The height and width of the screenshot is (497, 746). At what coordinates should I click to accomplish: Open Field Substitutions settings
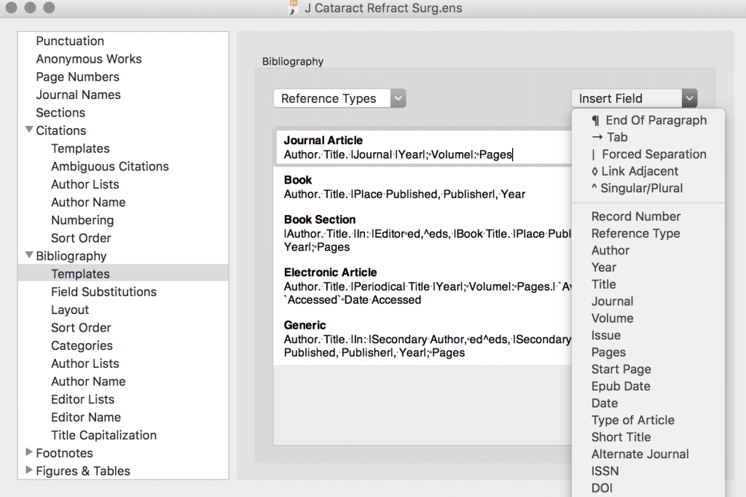[x=103, y=291]
